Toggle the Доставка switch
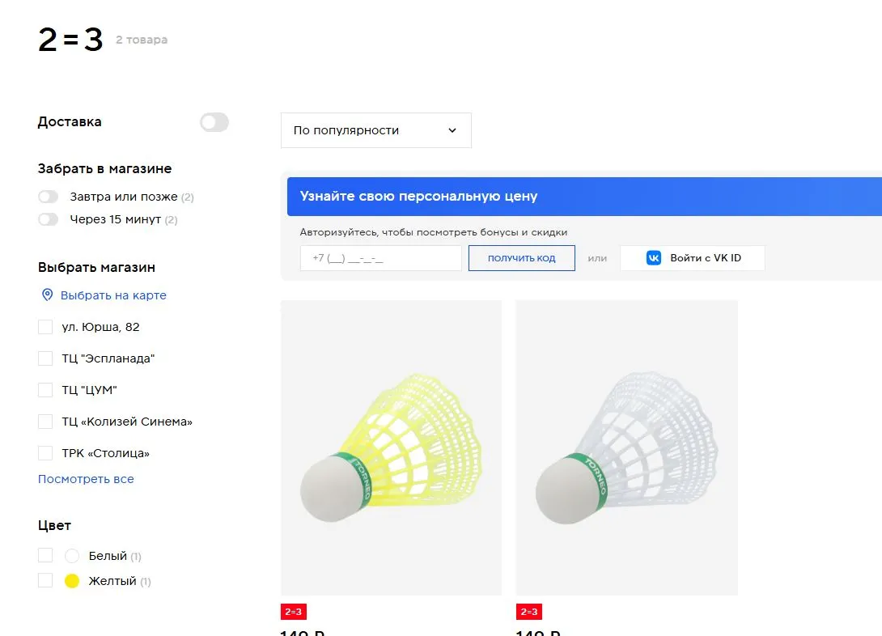The image size is (882, 636). click(x=214, y=122)
